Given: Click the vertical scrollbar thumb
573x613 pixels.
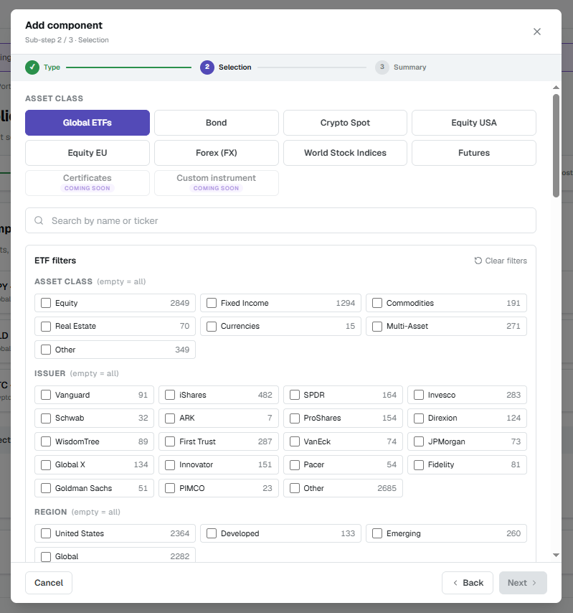Looking at the screenshot, I should (557, 146).
